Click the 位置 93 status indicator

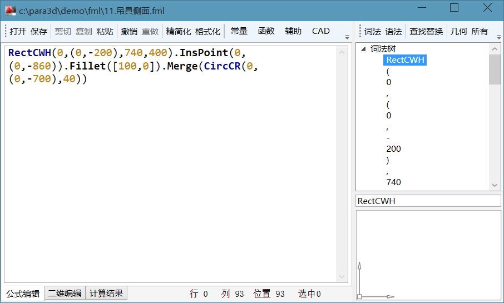coord(269,294)
